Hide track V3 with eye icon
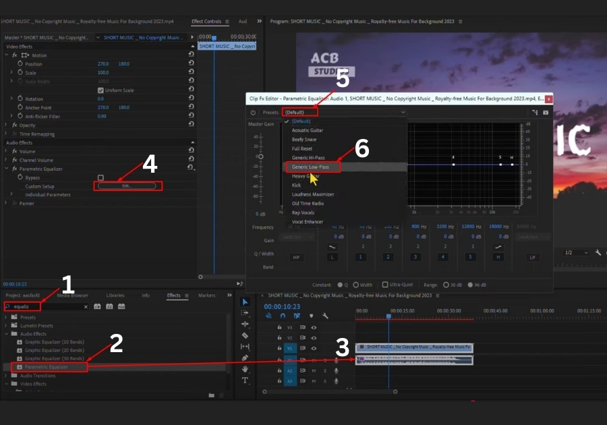607x425 pixels. point(314,327)
